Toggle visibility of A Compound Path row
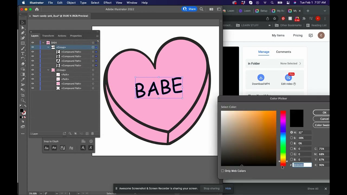 [x=33, y=61]
